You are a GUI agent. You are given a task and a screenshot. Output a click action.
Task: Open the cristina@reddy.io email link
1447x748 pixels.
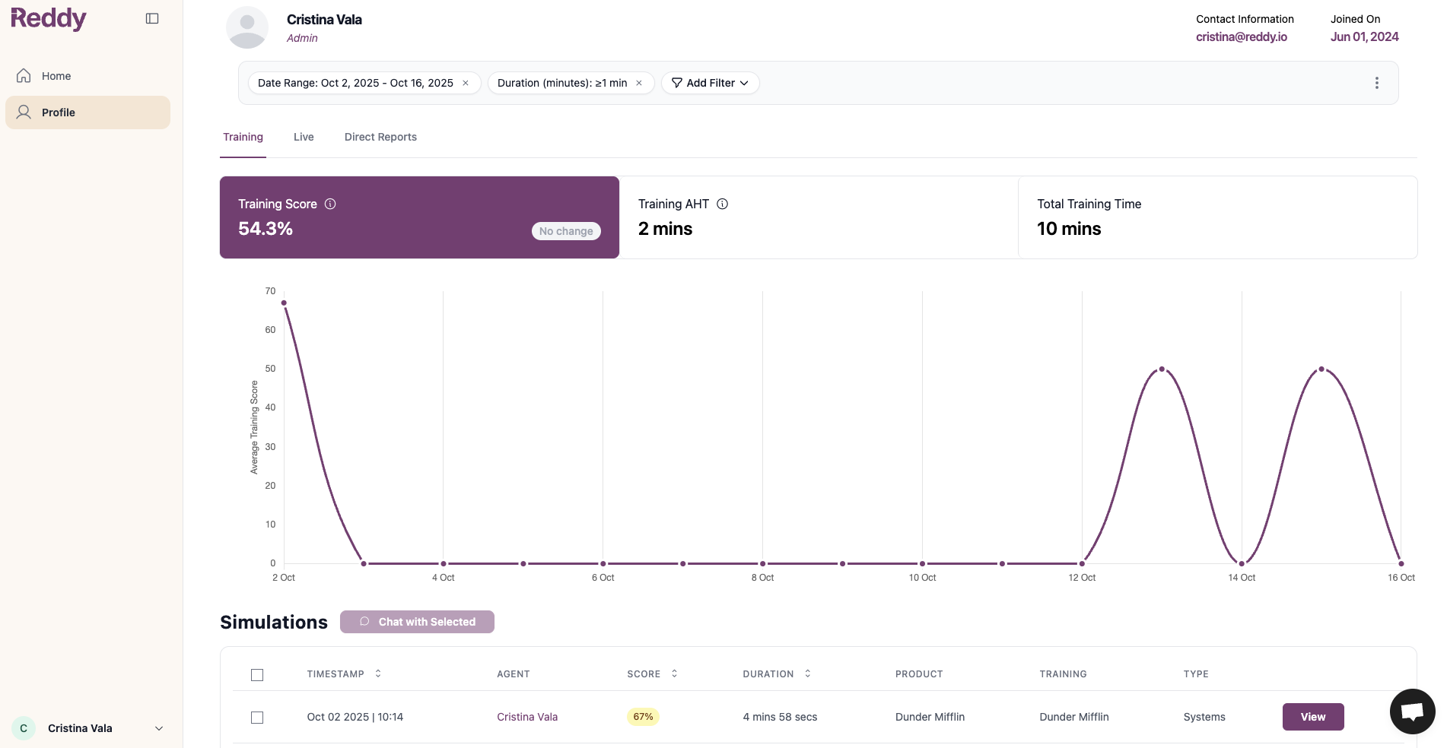1242,36
